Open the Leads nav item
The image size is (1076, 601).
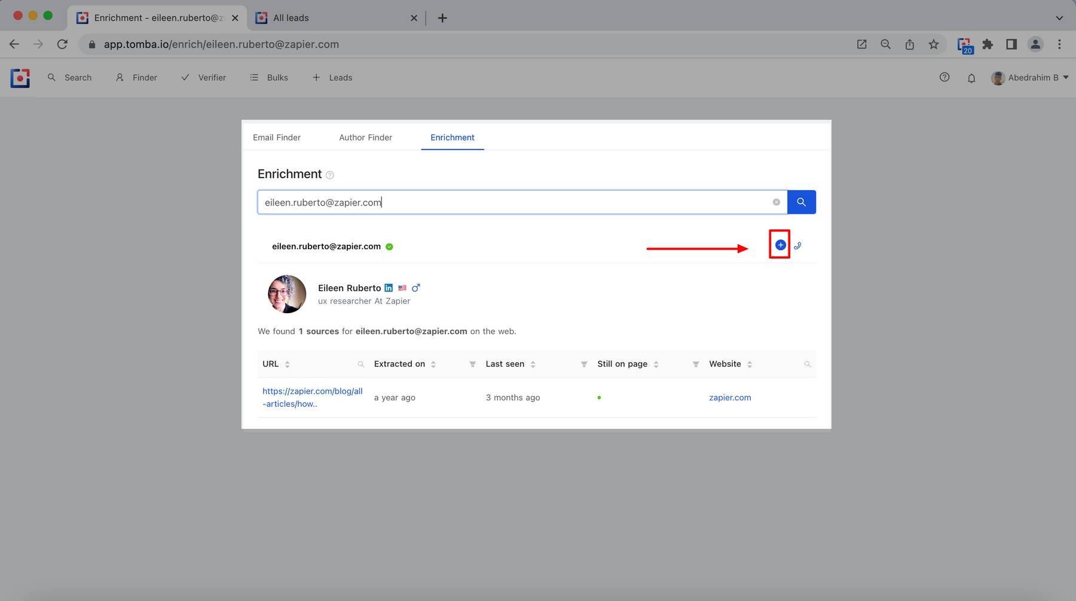tap(332, 78)
